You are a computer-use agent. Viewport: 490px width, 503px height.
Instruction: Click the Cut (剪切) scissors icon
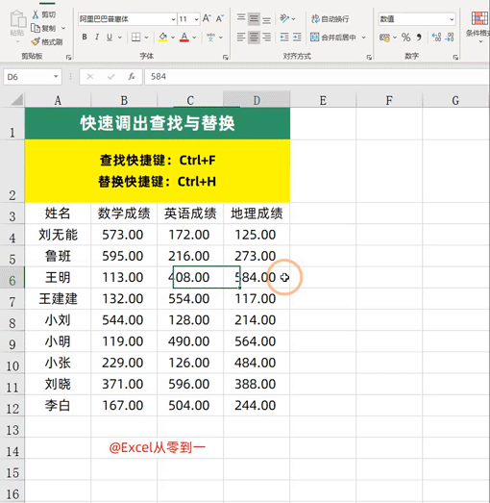click(36, 14)
